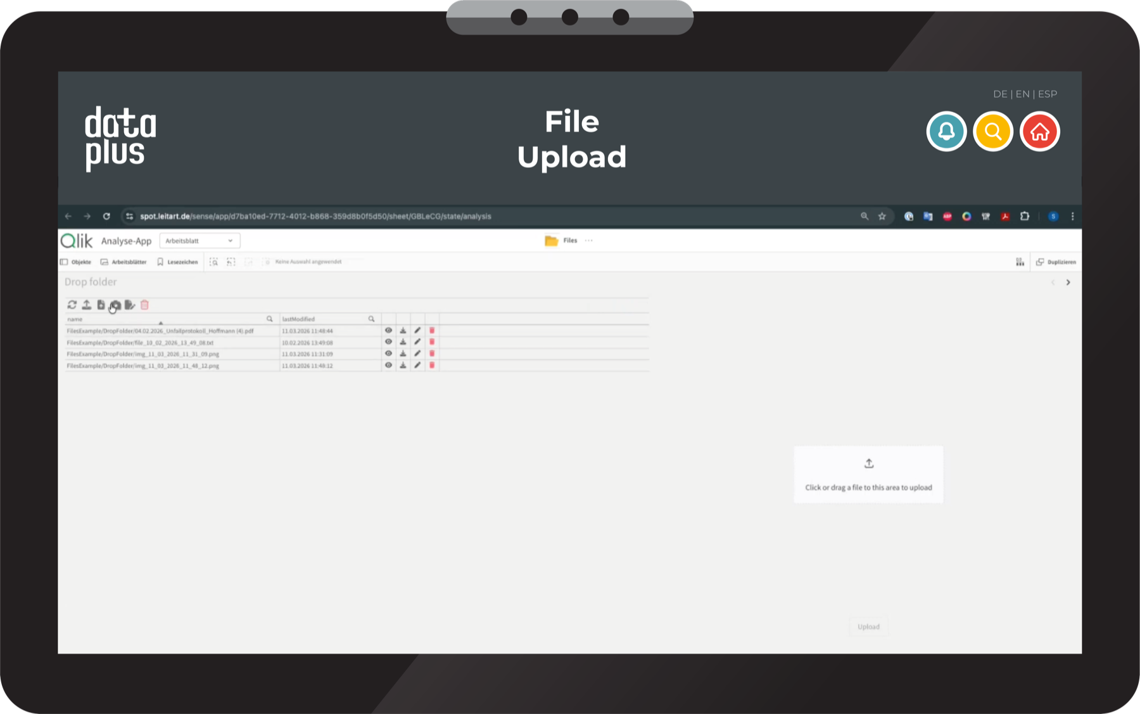Viewport: 1140px width, 714px height.
Task: Click the Upload button
Action: 868,627
